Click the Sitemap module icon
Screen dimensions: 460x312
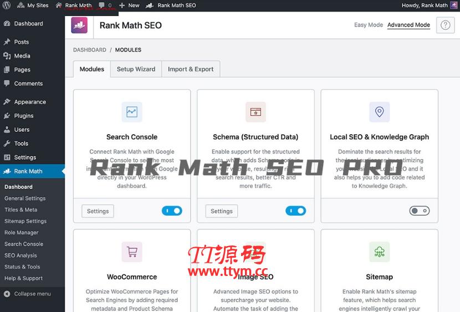[379, 252]
